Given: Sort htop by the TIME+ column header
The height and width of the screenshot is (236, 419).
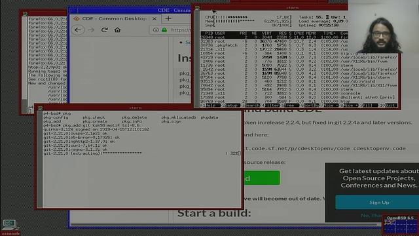Looking at the screenshot, I should [x=329, y=33].
